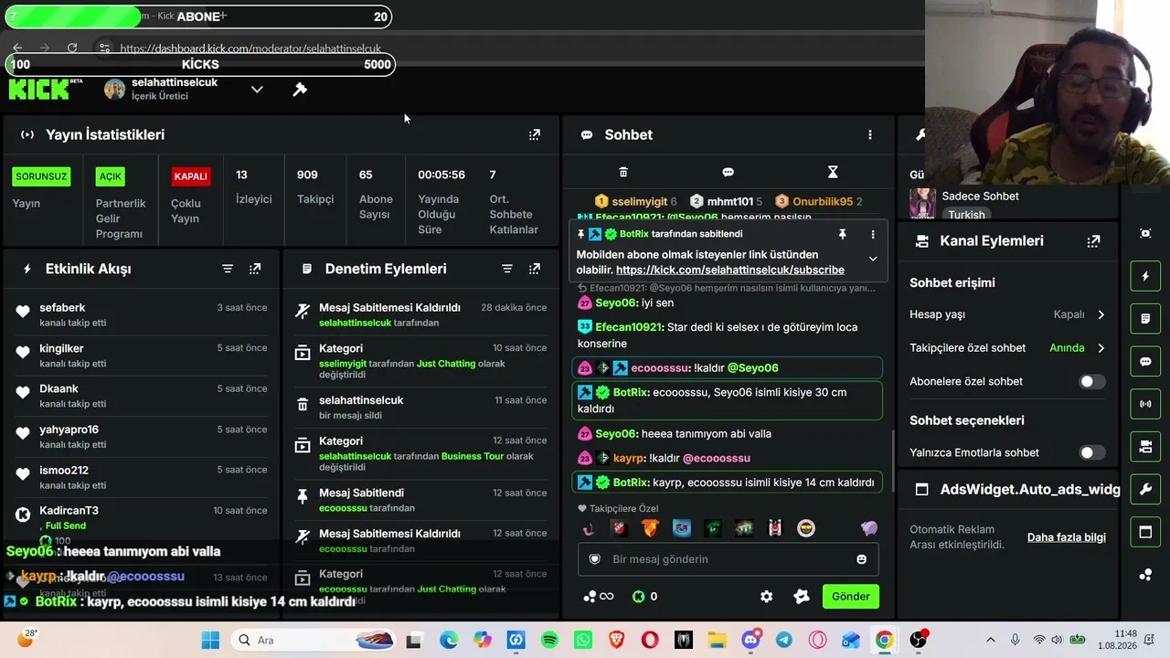Click the badge icon next to Gönder
Screen dimensions: 1170x658
802,597
